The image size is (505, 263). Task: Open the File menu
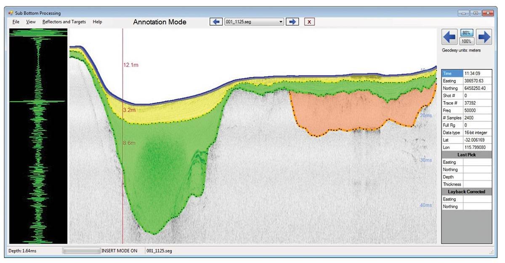[x=16, y=22]
